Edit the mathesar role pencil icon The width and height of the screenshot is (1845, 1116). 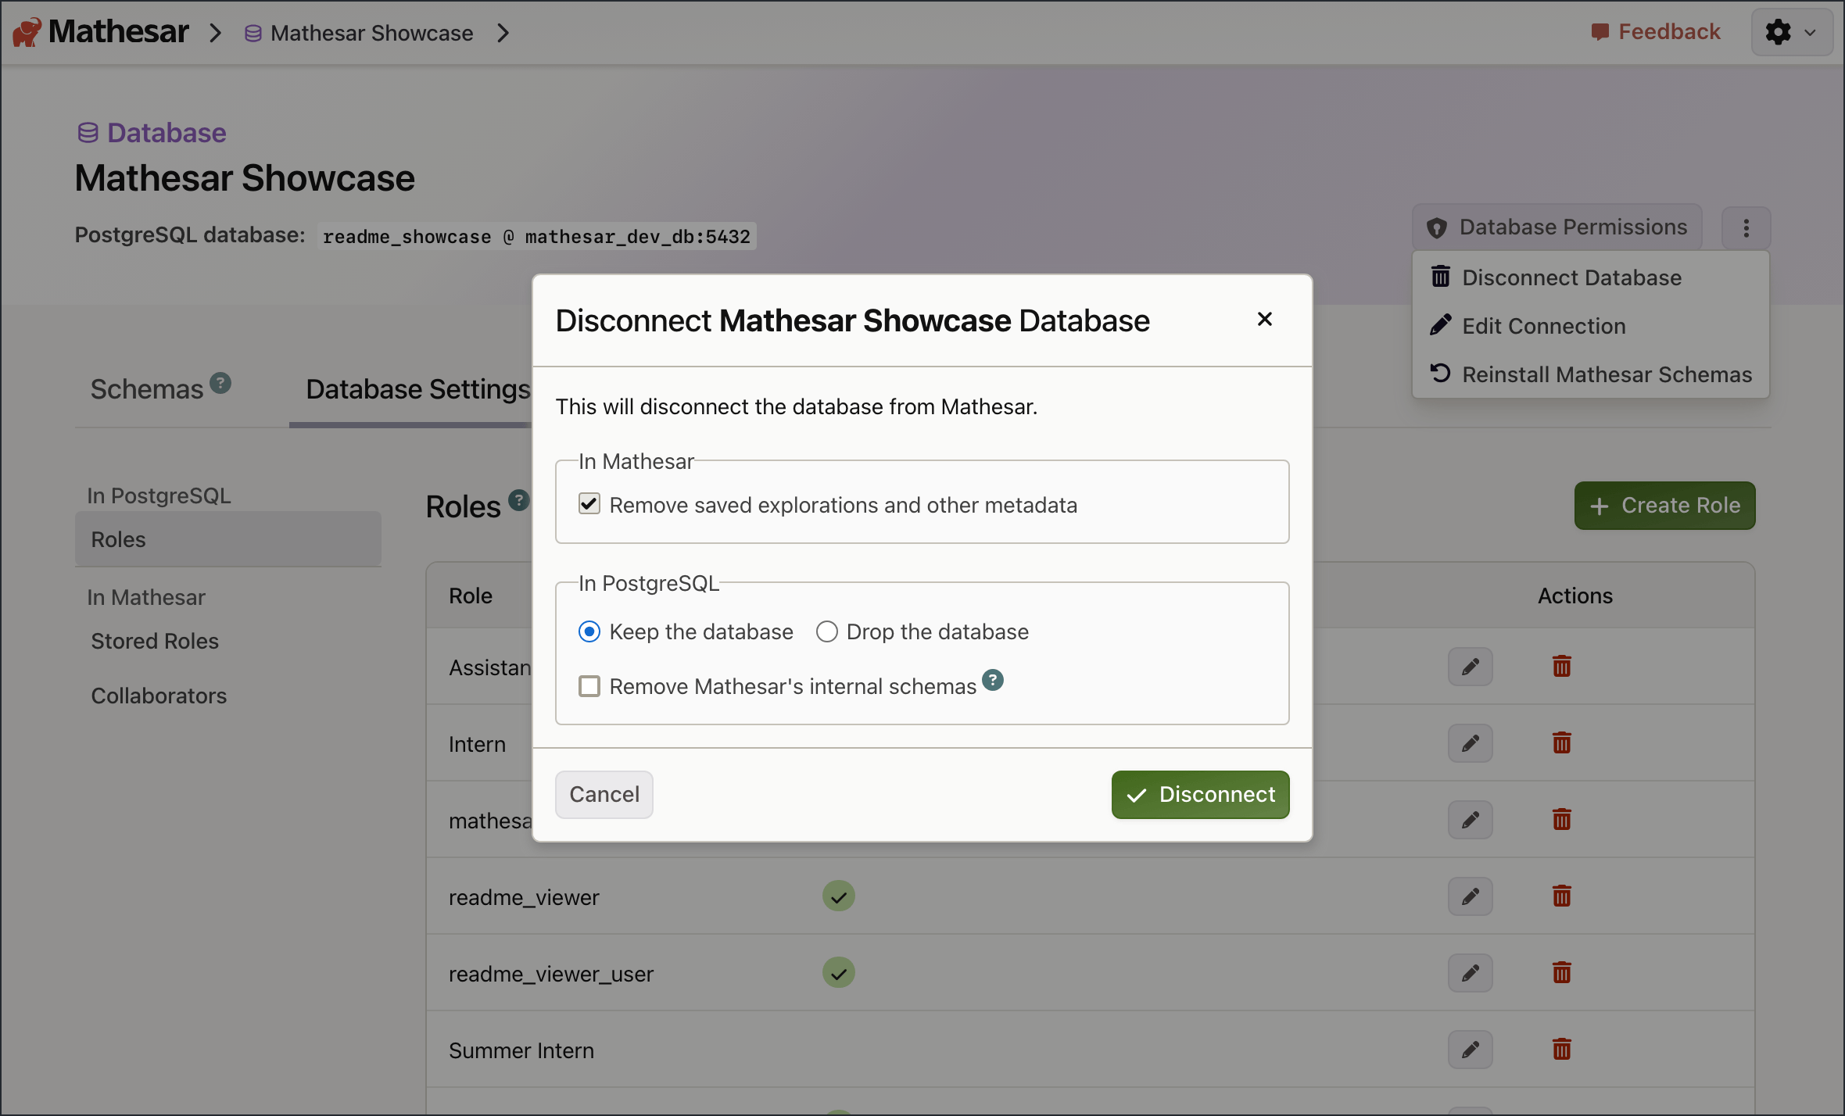(1470, 820)
